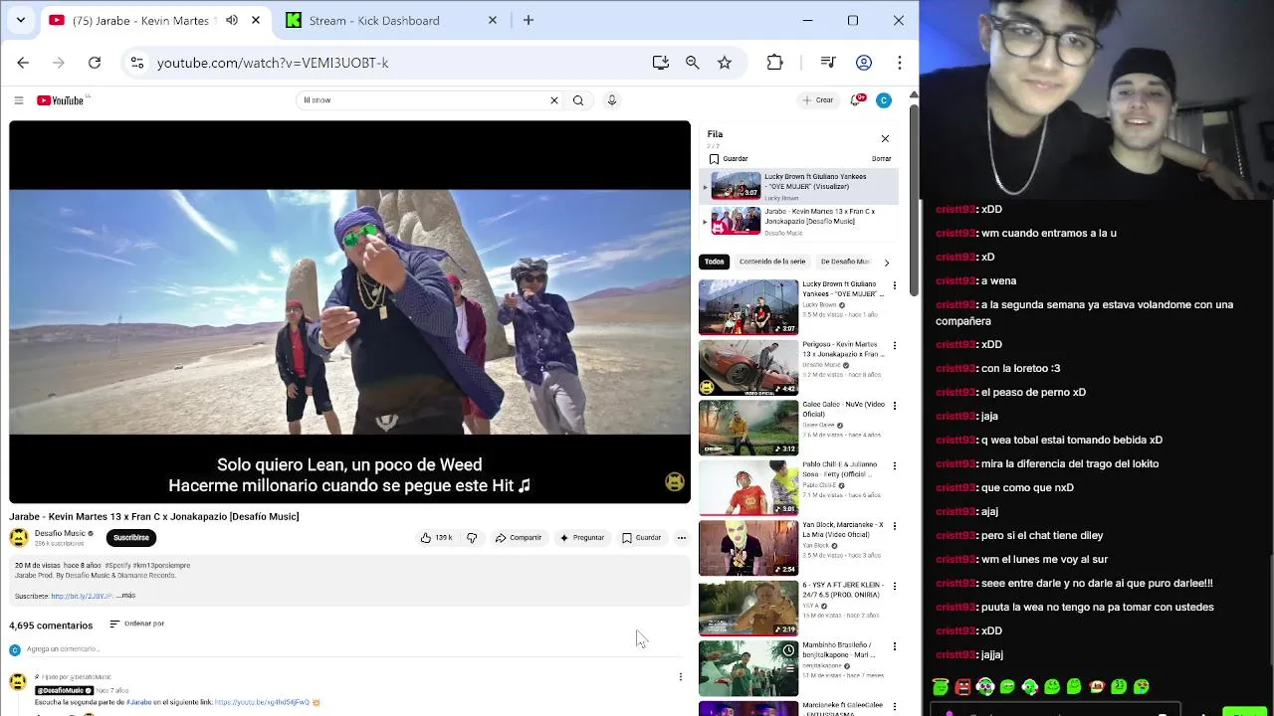Screen dimensions: 1274x716
Task: Dislike the video with thumbs down
Action: [472, 538]
